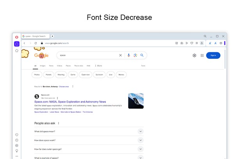Open The Universe sitelink
The height and width of the screenshot is (159, 239).
click(x=87, y=112)
